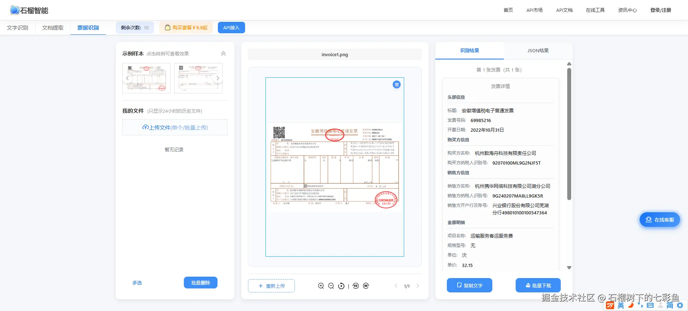Click the 暂无记录 empty record text
The width and height of the screenshot is (688, 311).
click(174, 150)
